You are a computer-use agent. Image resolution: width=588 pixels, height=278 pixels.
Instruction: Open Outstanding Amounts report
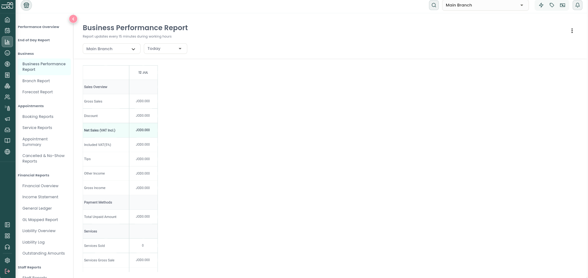[x=44, y=253]
